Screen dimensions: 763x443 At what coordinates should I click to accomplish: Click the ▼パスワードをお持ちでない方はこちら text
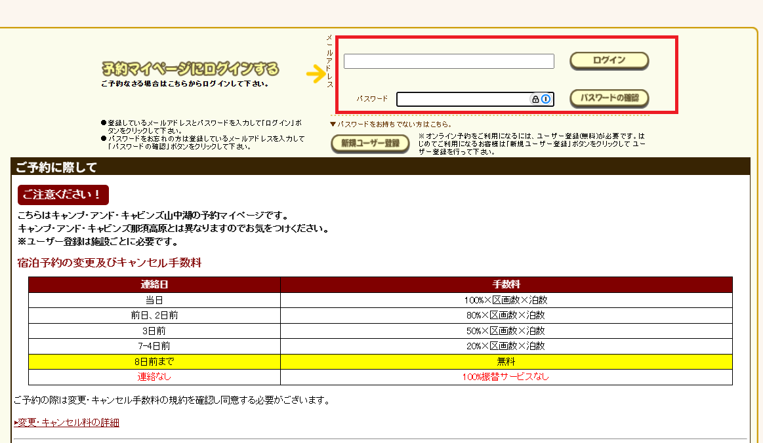click(x=390, y=124)
